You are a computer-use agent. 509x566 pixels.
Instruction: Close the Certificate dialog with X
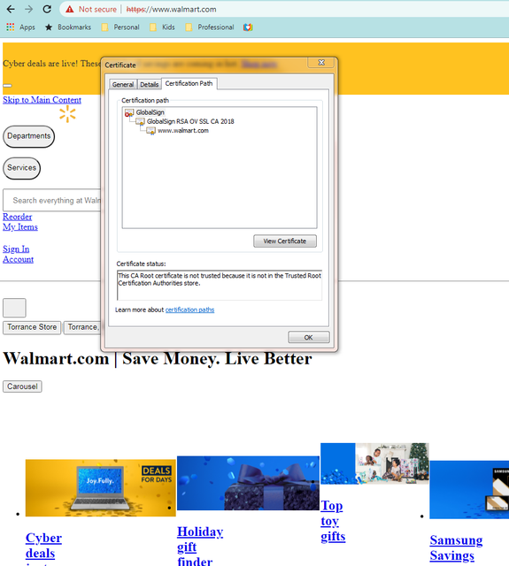click(x=321, y=63)
